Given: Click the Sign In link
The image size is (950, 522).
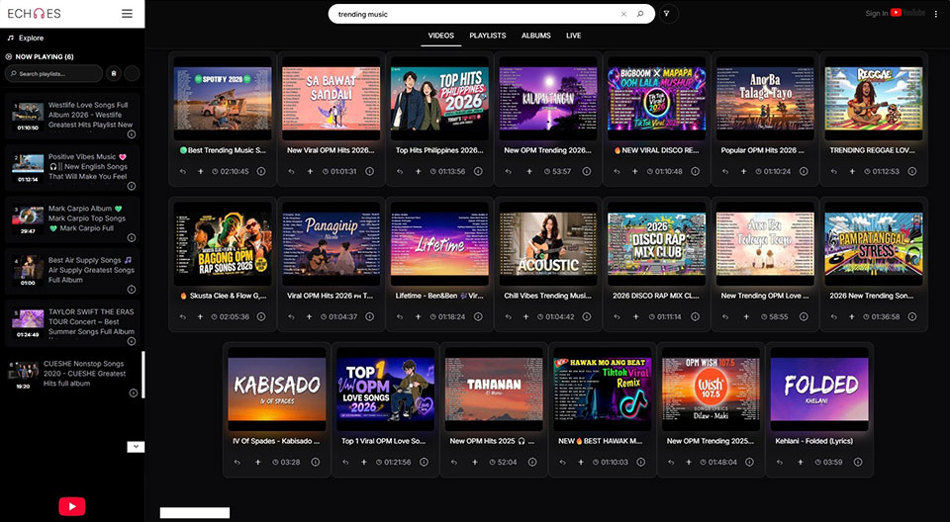Looking at the screenshot, I should 877,13.
